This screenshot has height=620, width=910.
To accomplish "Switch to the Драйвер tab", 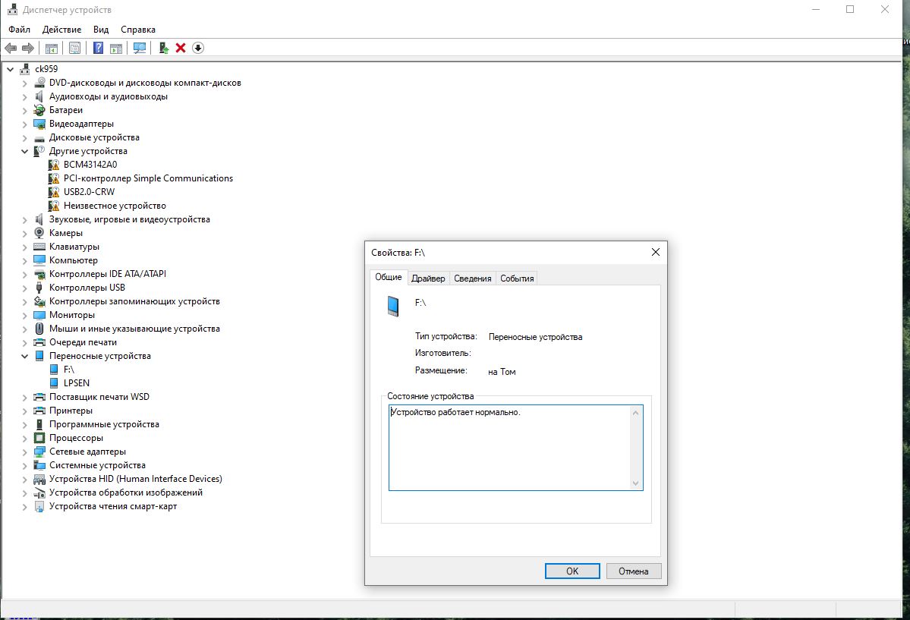I will [x=428, y=279].
